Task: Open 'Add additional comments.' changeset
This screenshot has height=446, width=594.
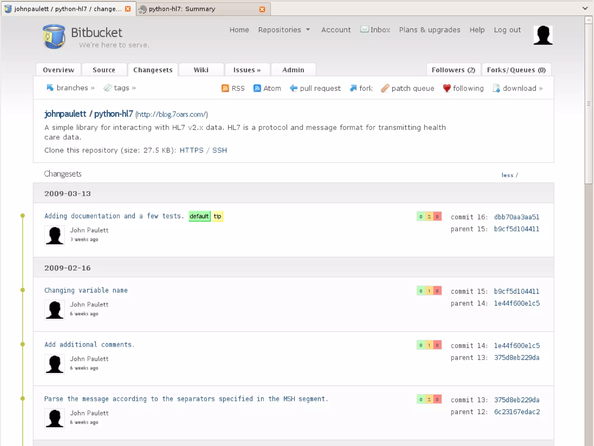Action: [x=89, y=345]
